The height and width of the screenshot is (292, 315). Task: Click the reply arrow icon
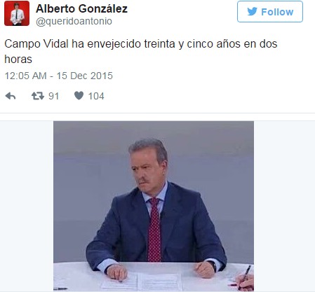pyautogui.click(x=11, y=96)
